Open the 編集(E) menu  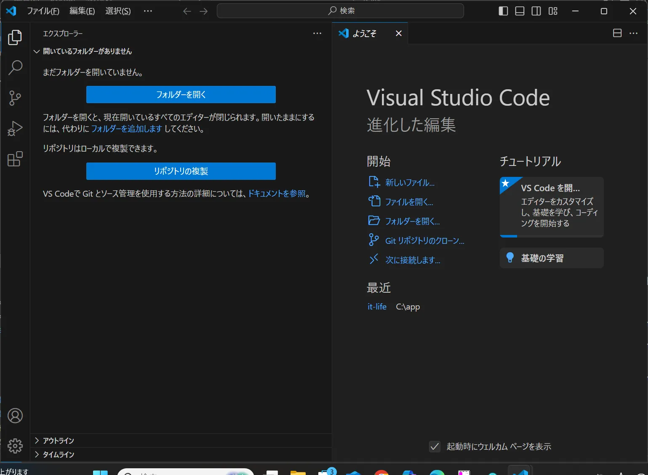coord(82,11)
